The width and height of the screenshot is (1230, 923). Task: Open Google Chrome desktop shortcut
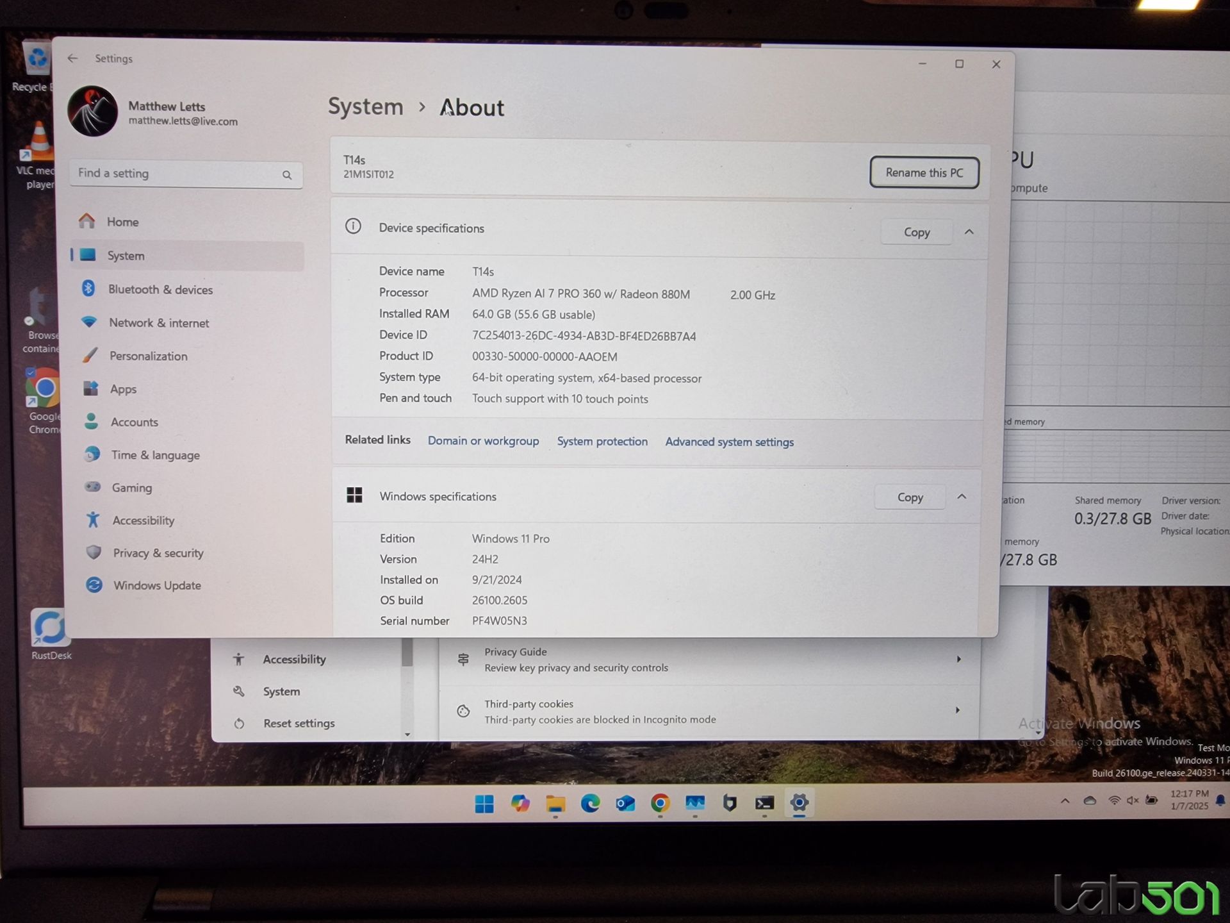(44, 401)
